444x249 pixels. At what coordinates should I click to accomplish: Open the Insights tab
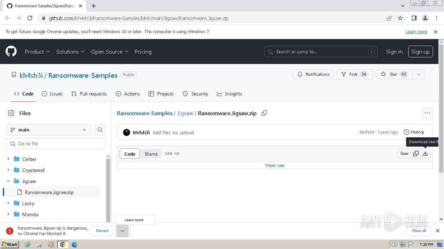(x=229, y=94)
